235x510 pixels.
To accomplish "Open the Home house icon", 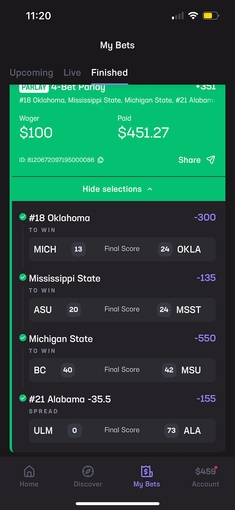I will [29, 471].
